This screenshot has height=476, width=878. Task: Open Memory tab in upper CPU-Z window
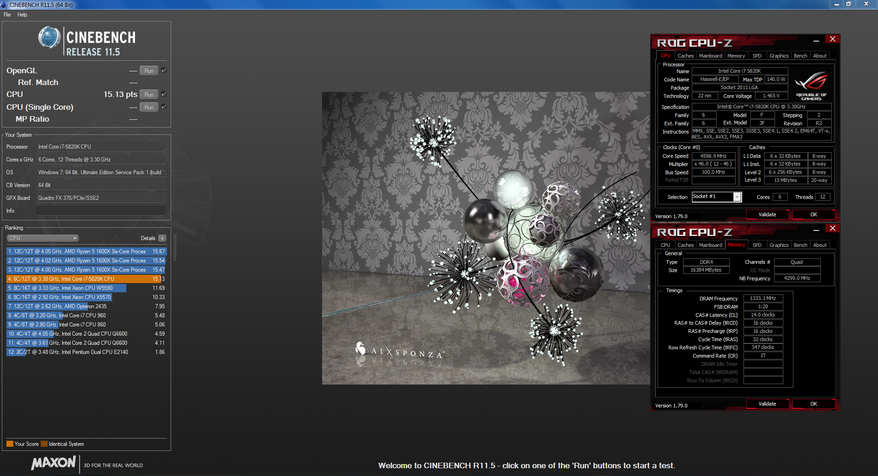pyautogui.click(x=736, y=56)
